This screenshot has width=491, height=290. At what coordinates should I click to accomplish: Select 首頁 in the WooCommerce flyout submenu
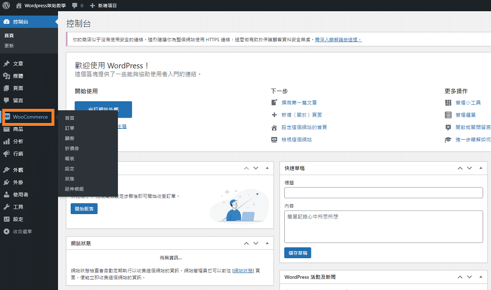(70, 118)
